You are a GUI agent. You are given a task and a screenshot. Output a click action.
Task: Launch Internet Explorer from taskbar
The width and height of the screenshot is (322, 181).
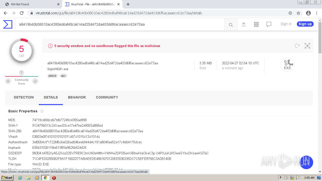20,178
